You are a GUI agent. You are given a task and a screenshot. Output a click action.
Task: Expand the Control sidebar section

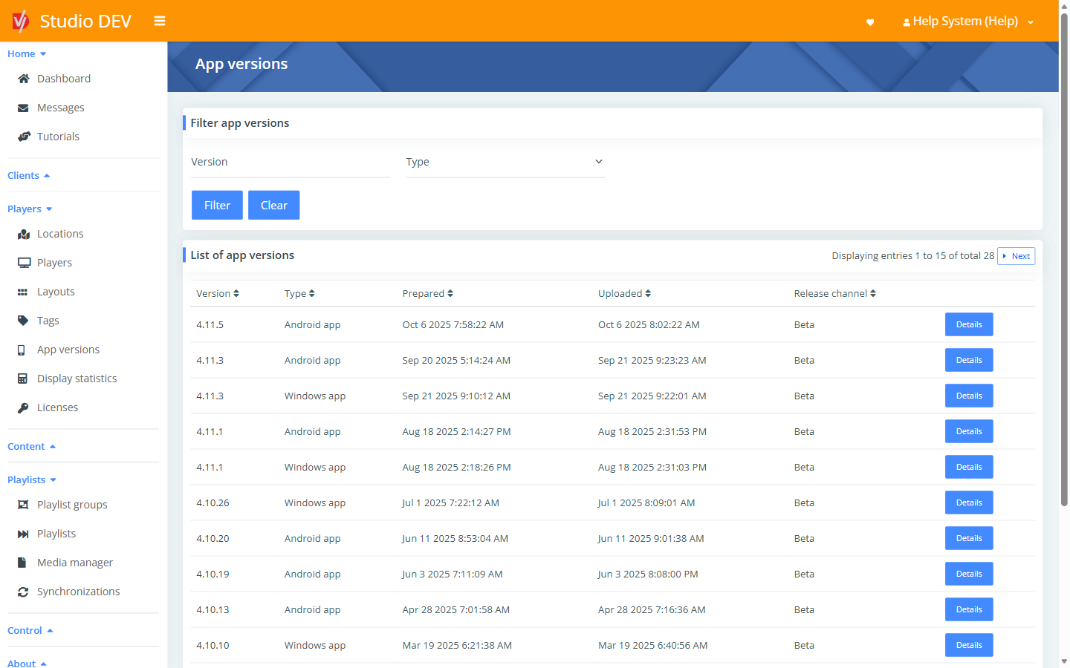(30, 630)
